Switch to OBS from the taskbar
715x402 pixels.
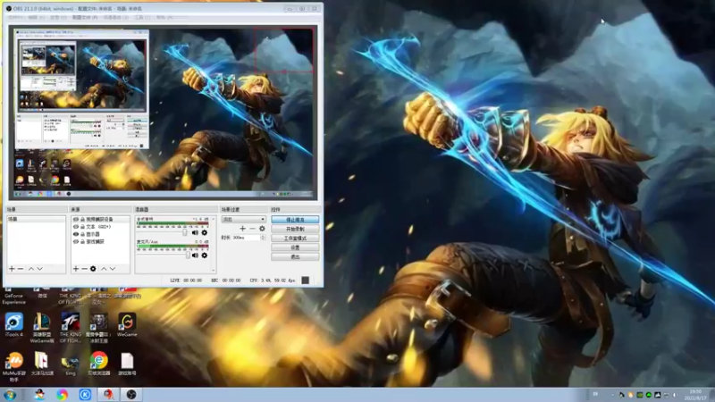(131, 395)
